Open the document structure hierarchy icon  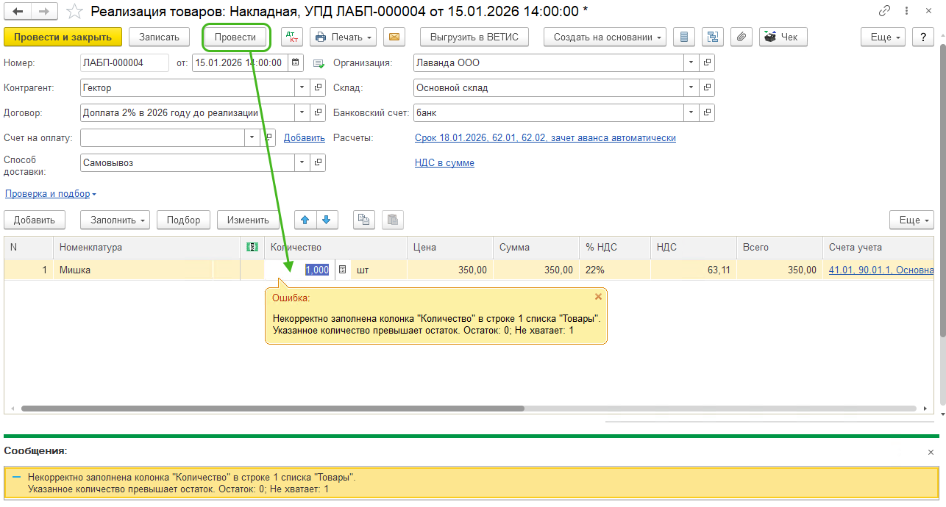click(712, 37)
